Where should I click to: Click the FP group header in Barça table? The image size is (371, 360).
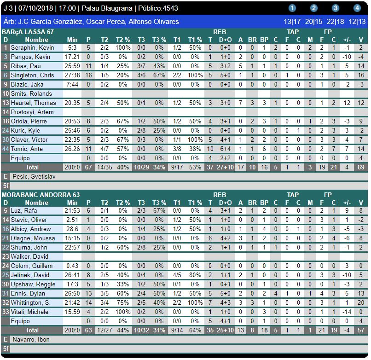tap(328, 32)
